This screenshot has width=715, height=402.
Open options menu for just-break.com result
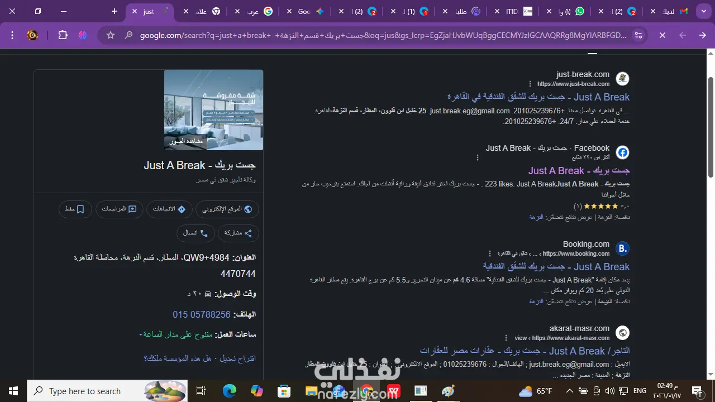530,84
